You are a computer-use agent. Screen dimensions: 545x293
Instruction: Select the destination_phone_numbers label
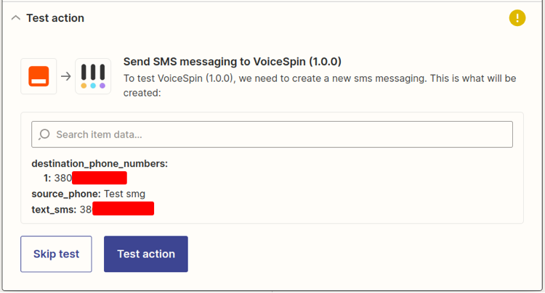point(100,164)
